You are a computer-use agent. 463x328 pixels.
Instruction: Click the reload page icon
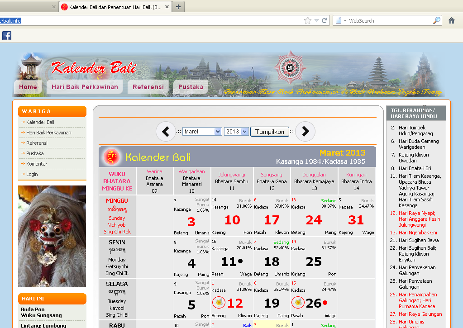coord(324,21)
